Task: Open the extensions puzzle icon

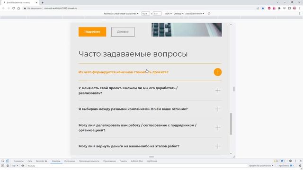Action: [x=279, y=8]
